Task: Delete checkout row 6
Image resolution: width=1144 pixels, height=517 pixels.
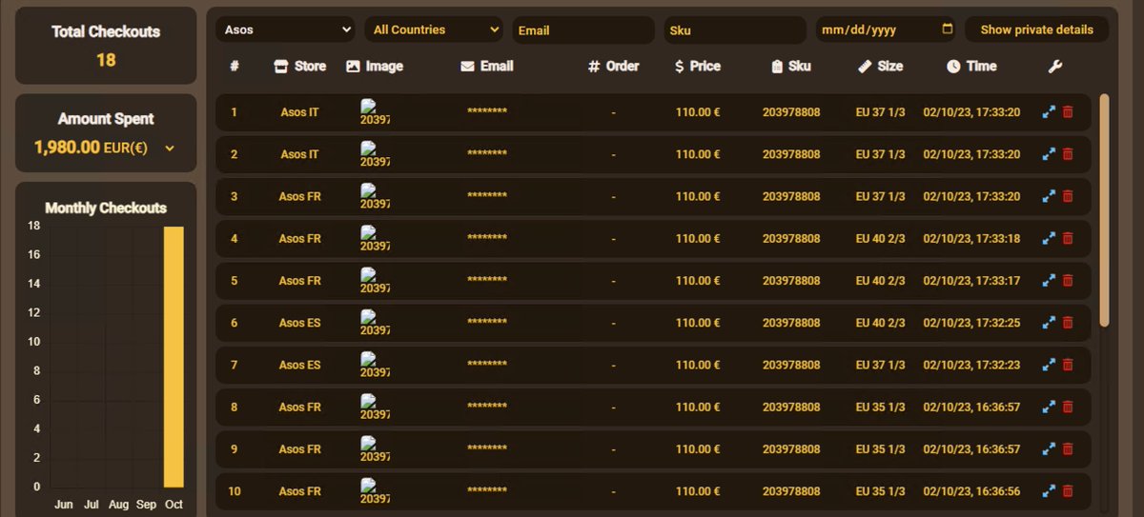Action: coord(1068,323)
